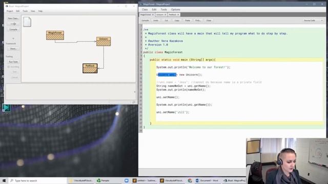
Task: Click the empty object bench area in BlueJ
Action: 69,92
